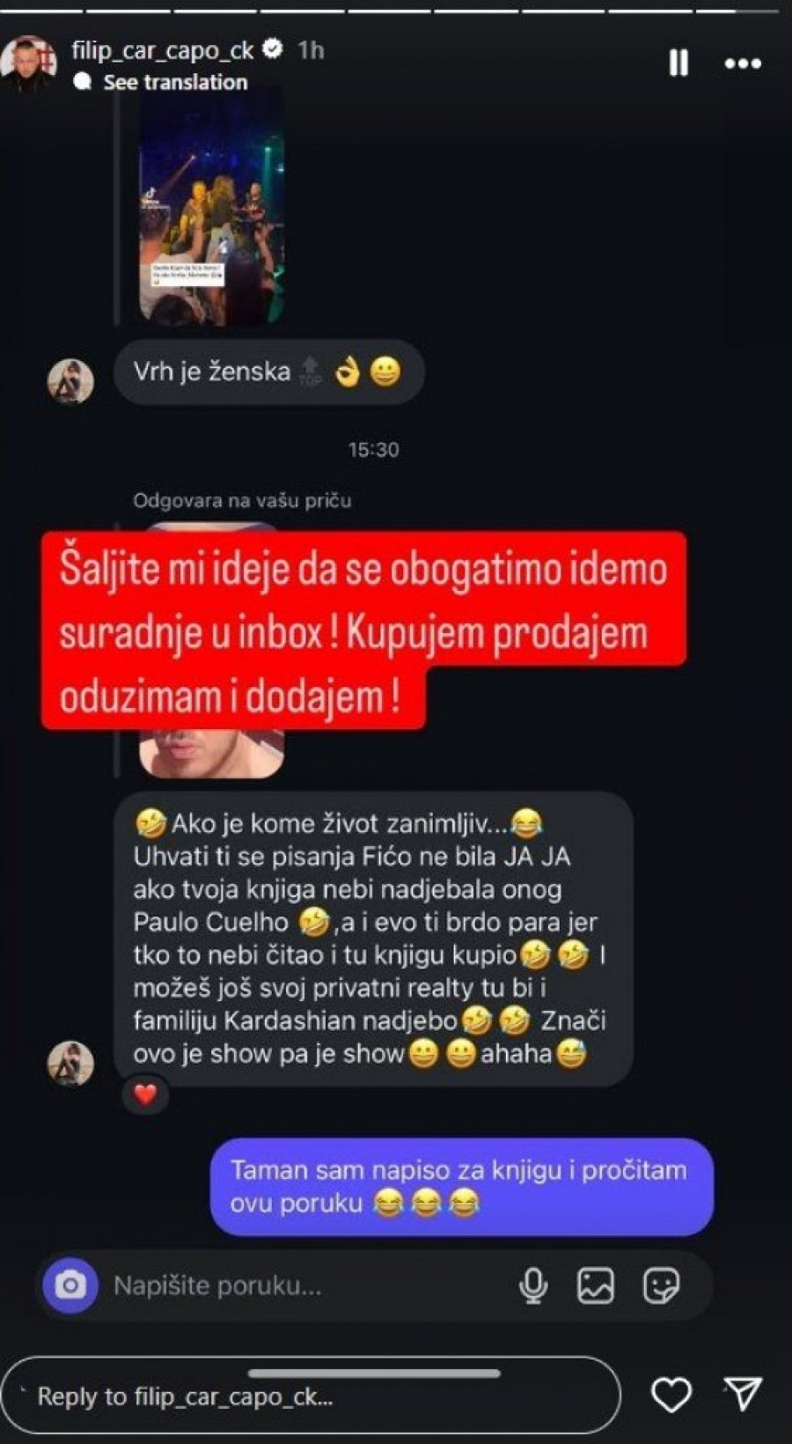Tap the microphone voice message icon
The height and width of the screenshot is (1444, 792).
click(x=533, y=1286)
